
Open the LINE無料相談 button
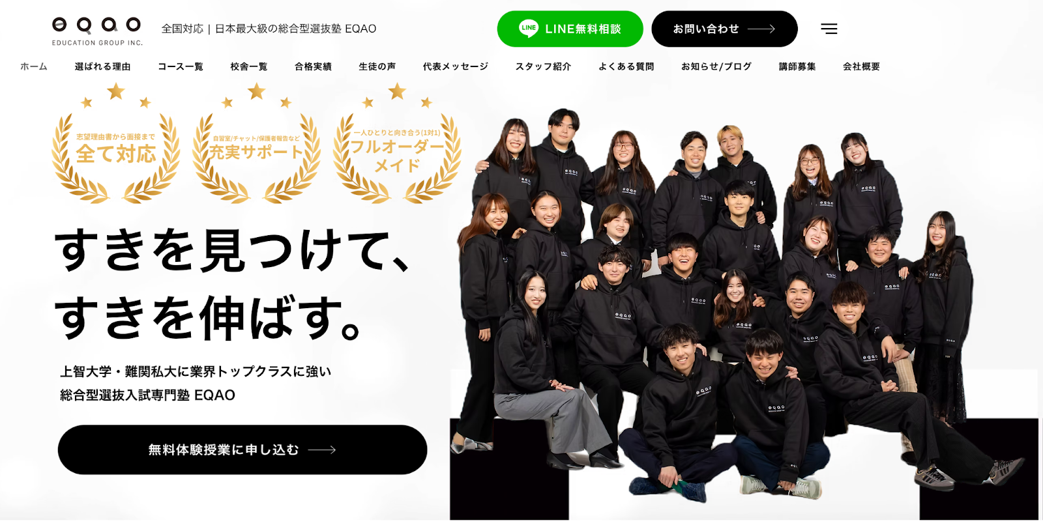(x=570, y=29)
